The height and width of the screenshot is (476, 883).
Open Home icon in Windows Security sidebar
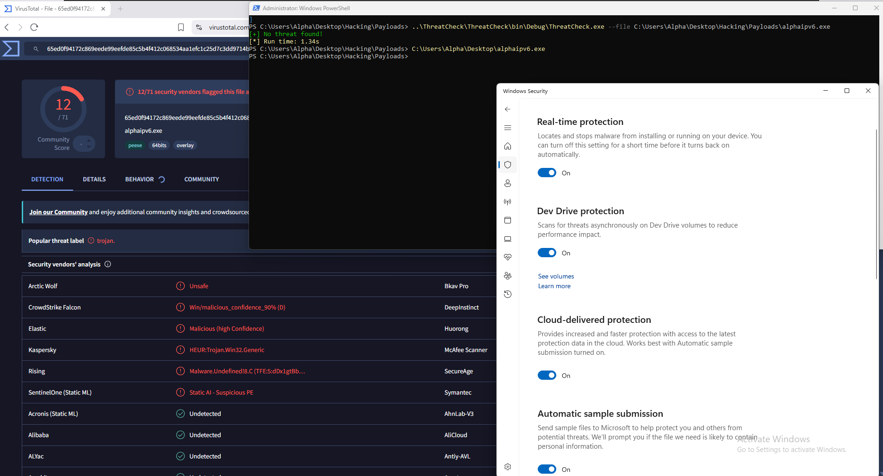pyautogui.click(x=508, y=146)
